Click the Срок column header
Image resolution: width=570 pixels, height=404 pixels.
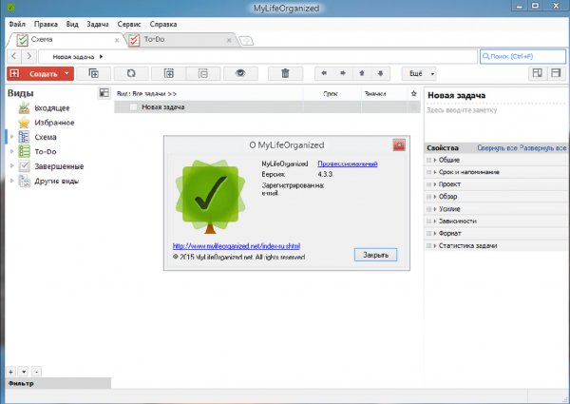[x=331, y=94]
